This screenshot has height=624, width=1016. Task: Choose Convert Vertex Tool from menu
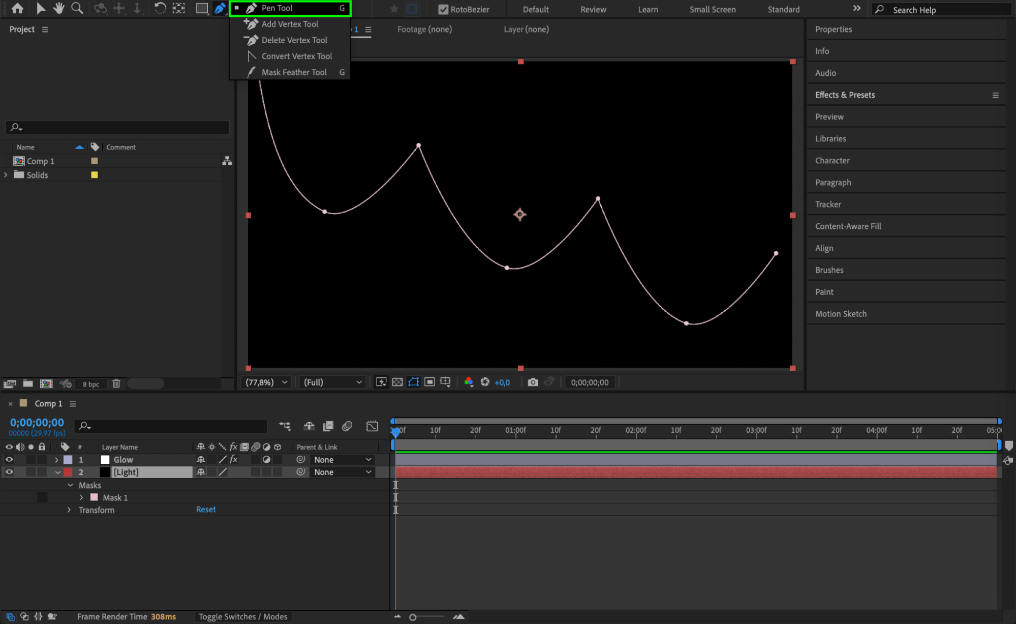pos(296,56)
